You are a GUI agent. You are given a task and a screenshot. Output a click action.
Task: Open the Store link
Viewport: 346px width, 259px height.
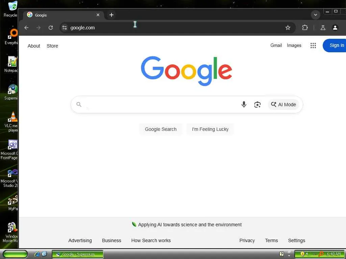(52, 46)
